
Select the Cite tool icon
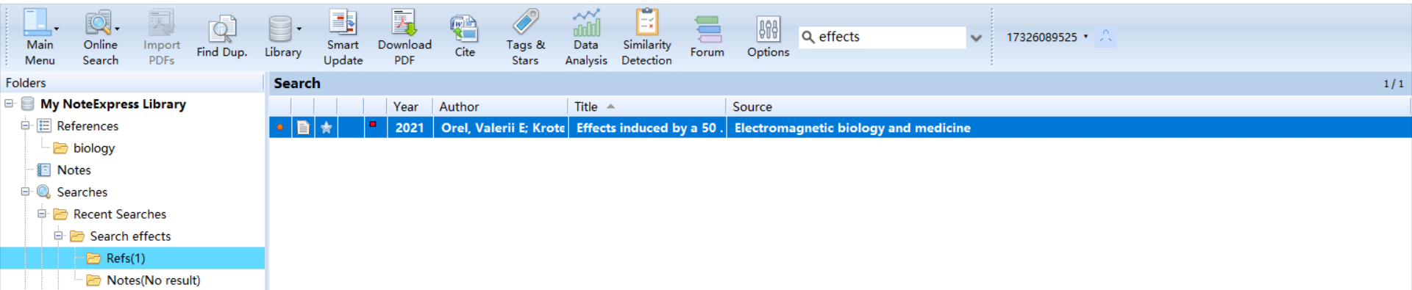(x=465, y=29)
